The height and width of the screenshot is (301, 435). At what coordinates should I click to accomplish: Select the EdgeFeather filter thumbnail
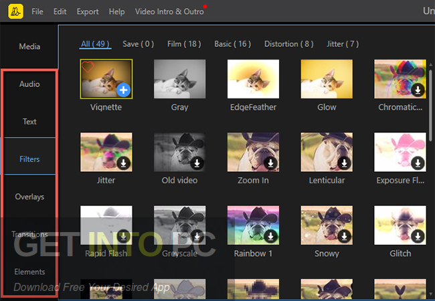[x=253, y=79]
